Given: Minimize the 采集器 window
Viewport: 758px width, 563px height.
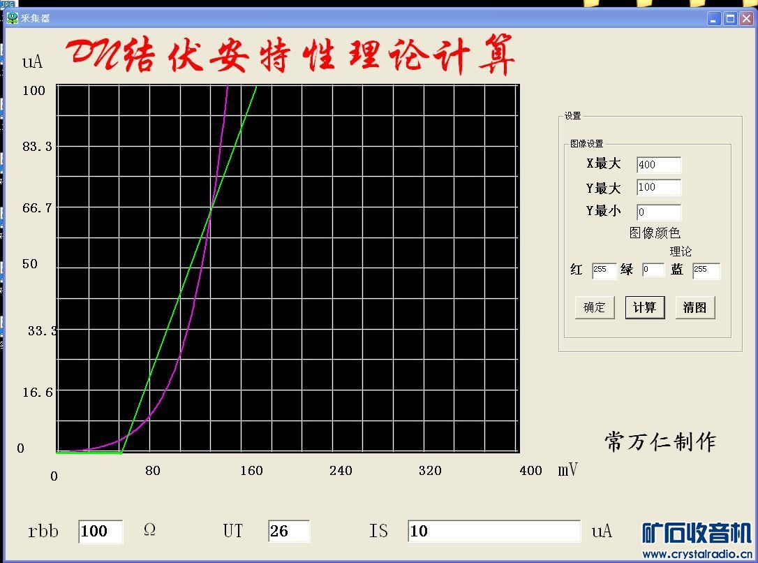Looking at the screenshot, I should tap(715, 19).
